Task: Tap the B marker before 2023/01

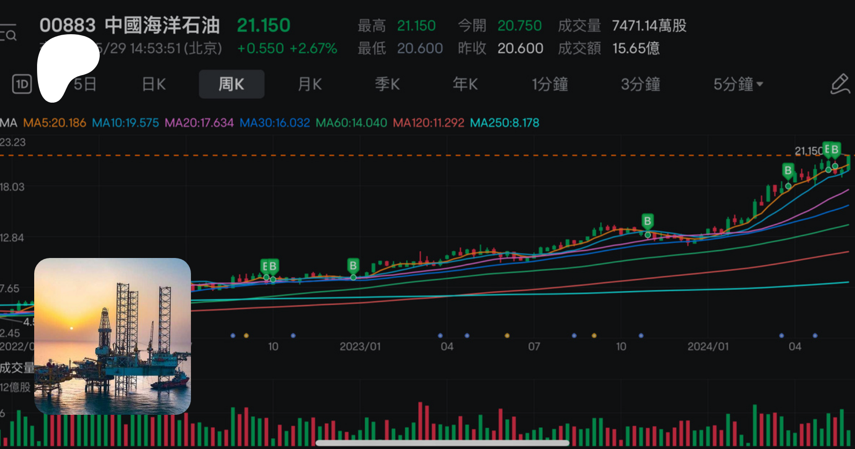Action: [353, 265]
